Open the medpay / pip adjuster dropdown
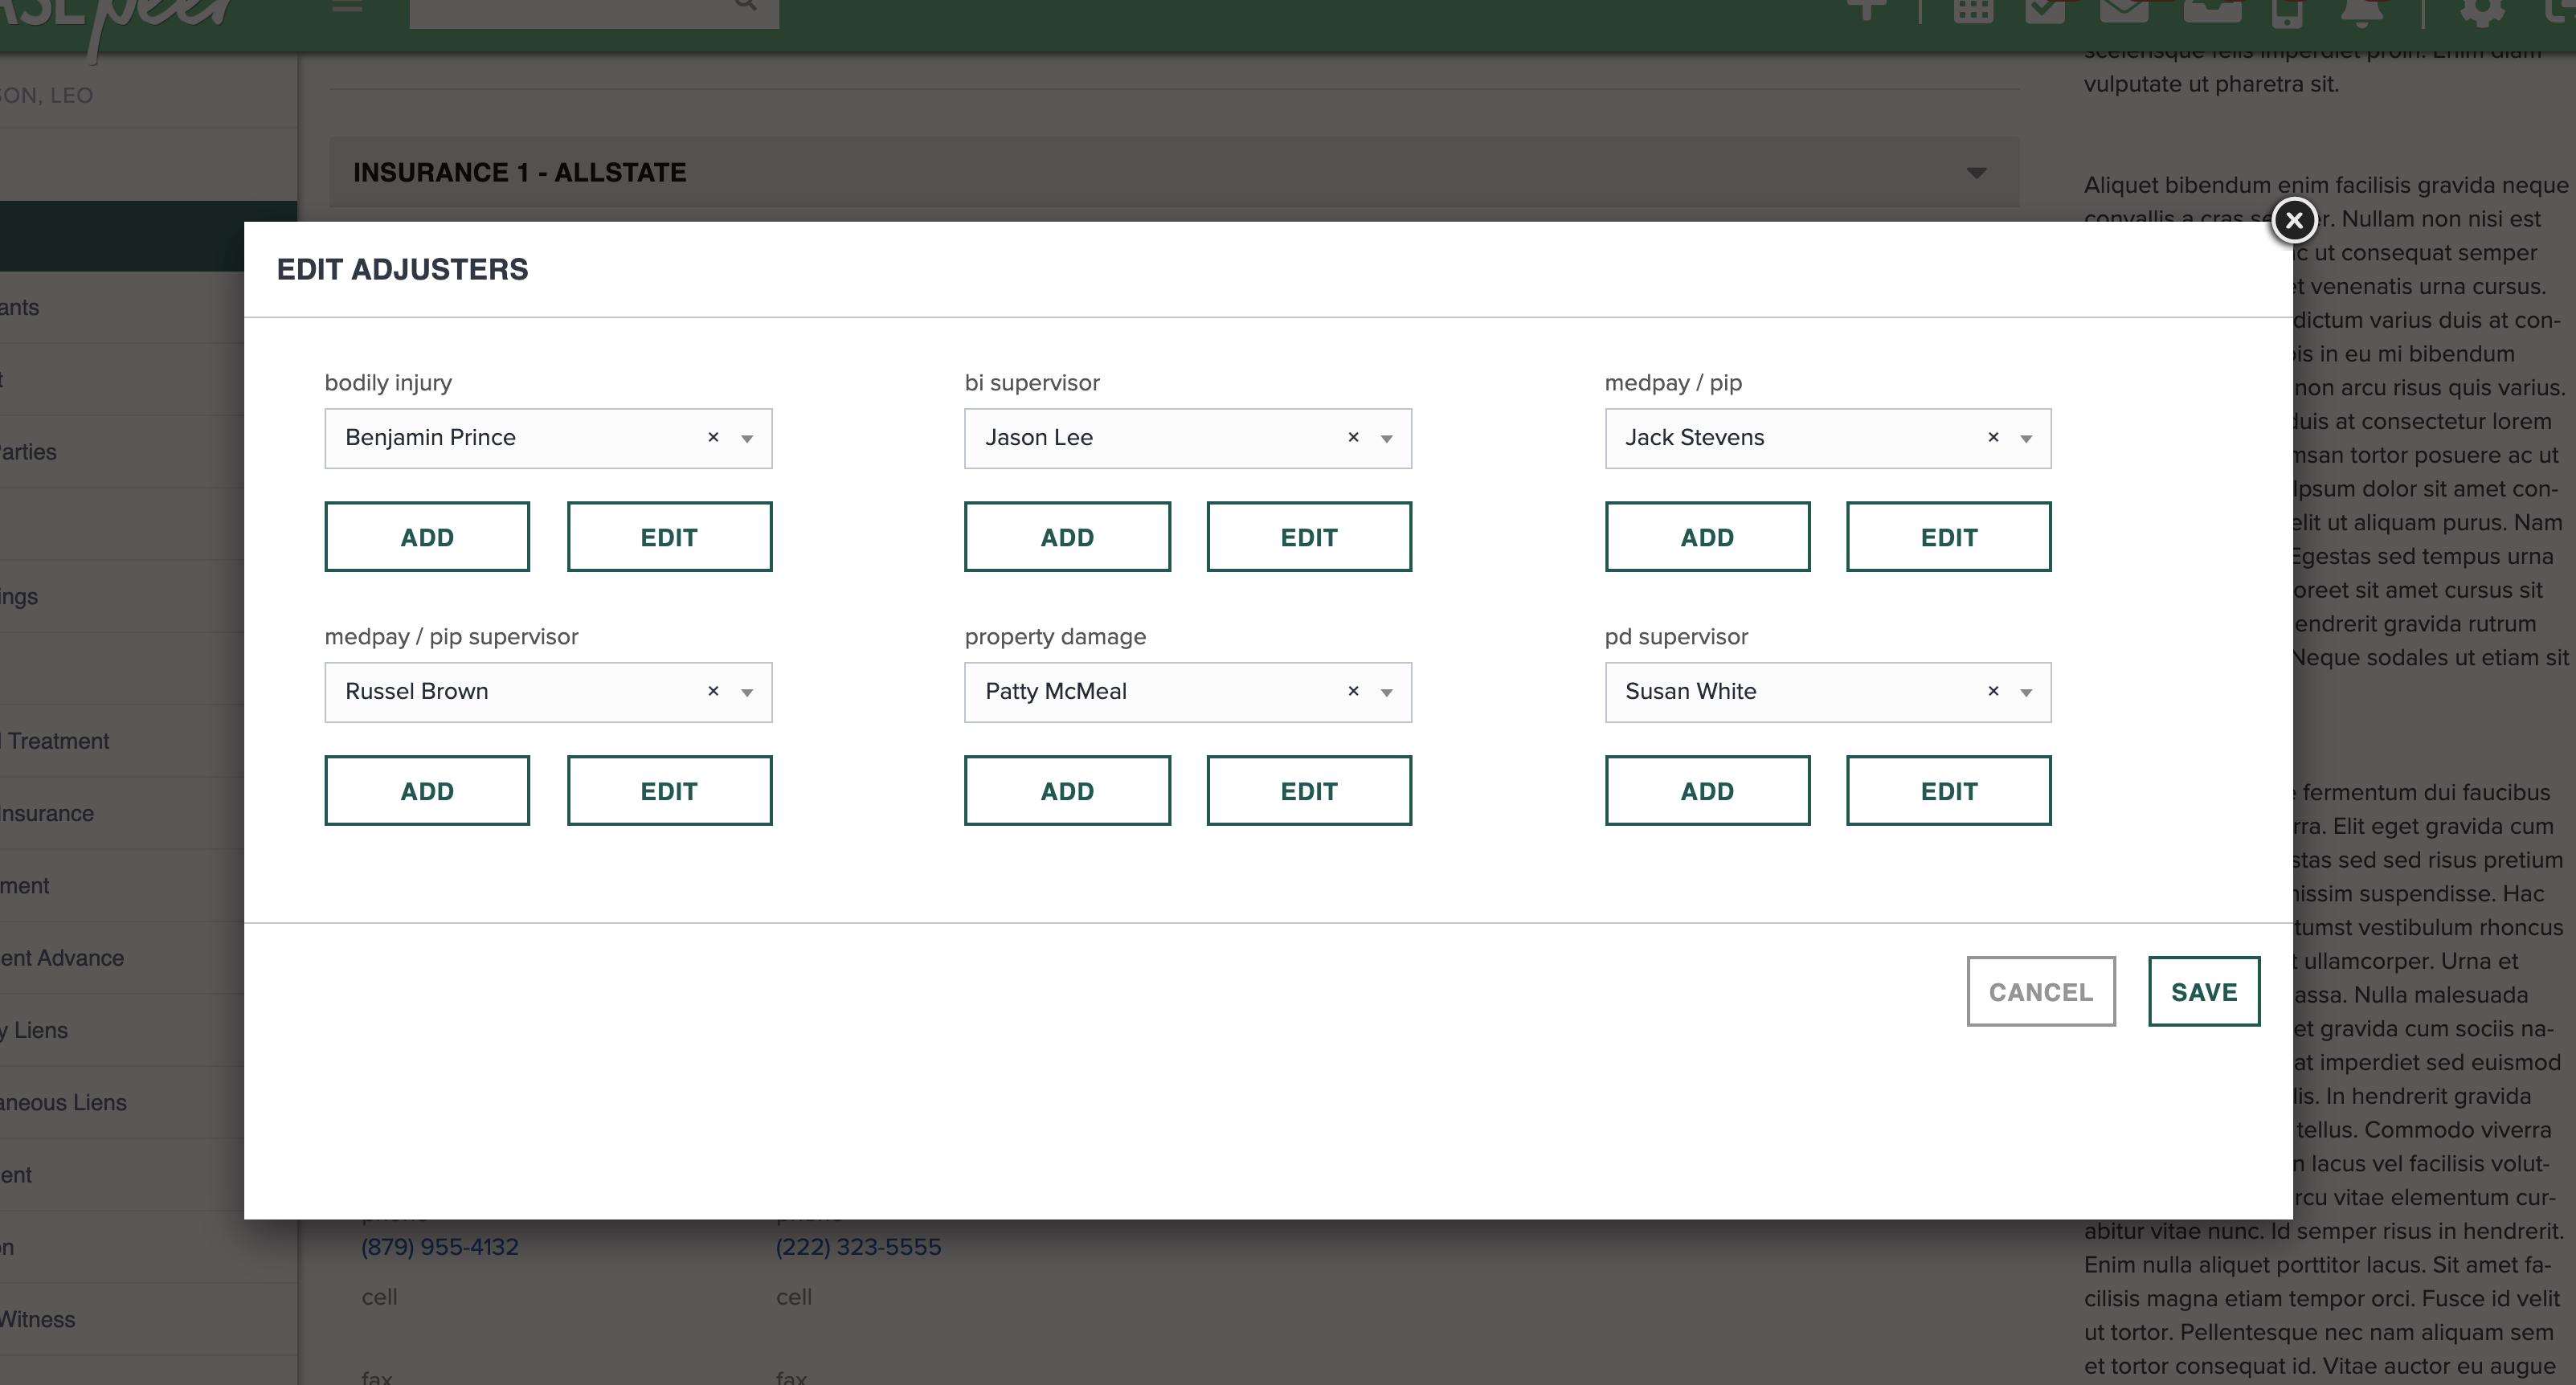Viewport: 2576px width, 1385px height. click(2027, 438)
